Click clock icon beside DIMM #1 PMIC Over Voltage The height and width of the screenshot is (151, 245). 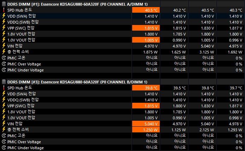(x=4, y=64)
